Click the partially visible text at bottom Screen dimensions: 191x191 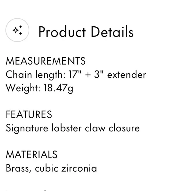26,190
